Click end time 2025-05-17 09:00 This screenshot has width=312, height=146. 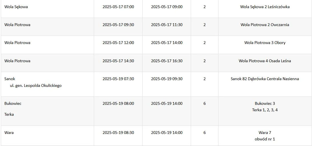click(x=167, y=7)
